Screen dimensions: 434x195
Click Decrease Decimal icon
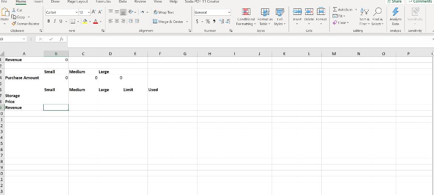coord(228,21)
